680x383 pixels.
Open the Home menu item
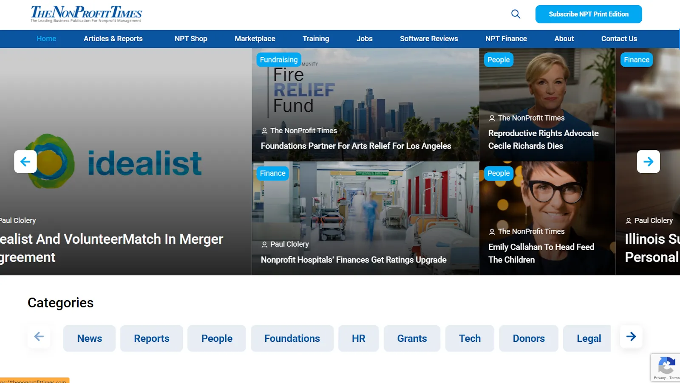click(46, 39)
